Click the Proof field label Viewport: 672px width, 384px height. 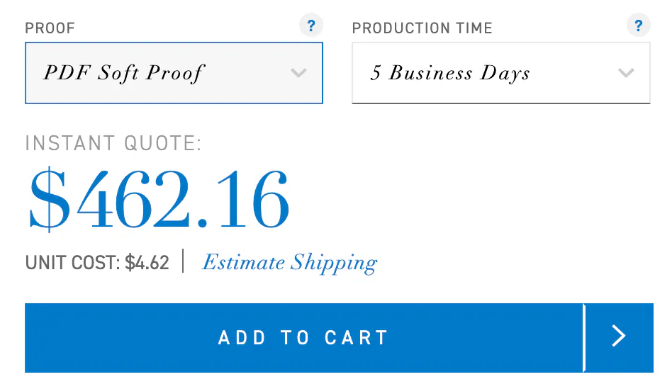coord(50,29)
